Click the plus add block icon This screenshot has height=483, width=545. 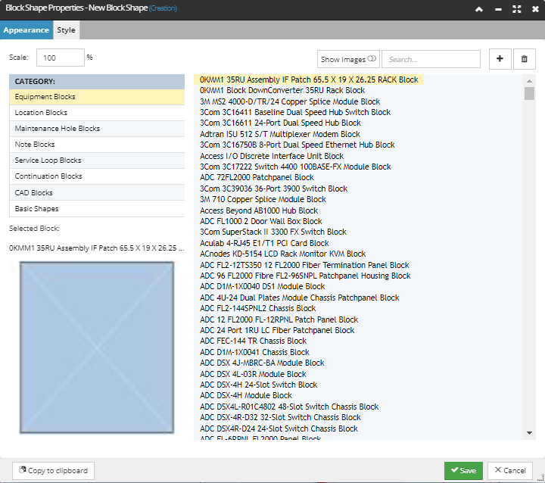point(500,59)
